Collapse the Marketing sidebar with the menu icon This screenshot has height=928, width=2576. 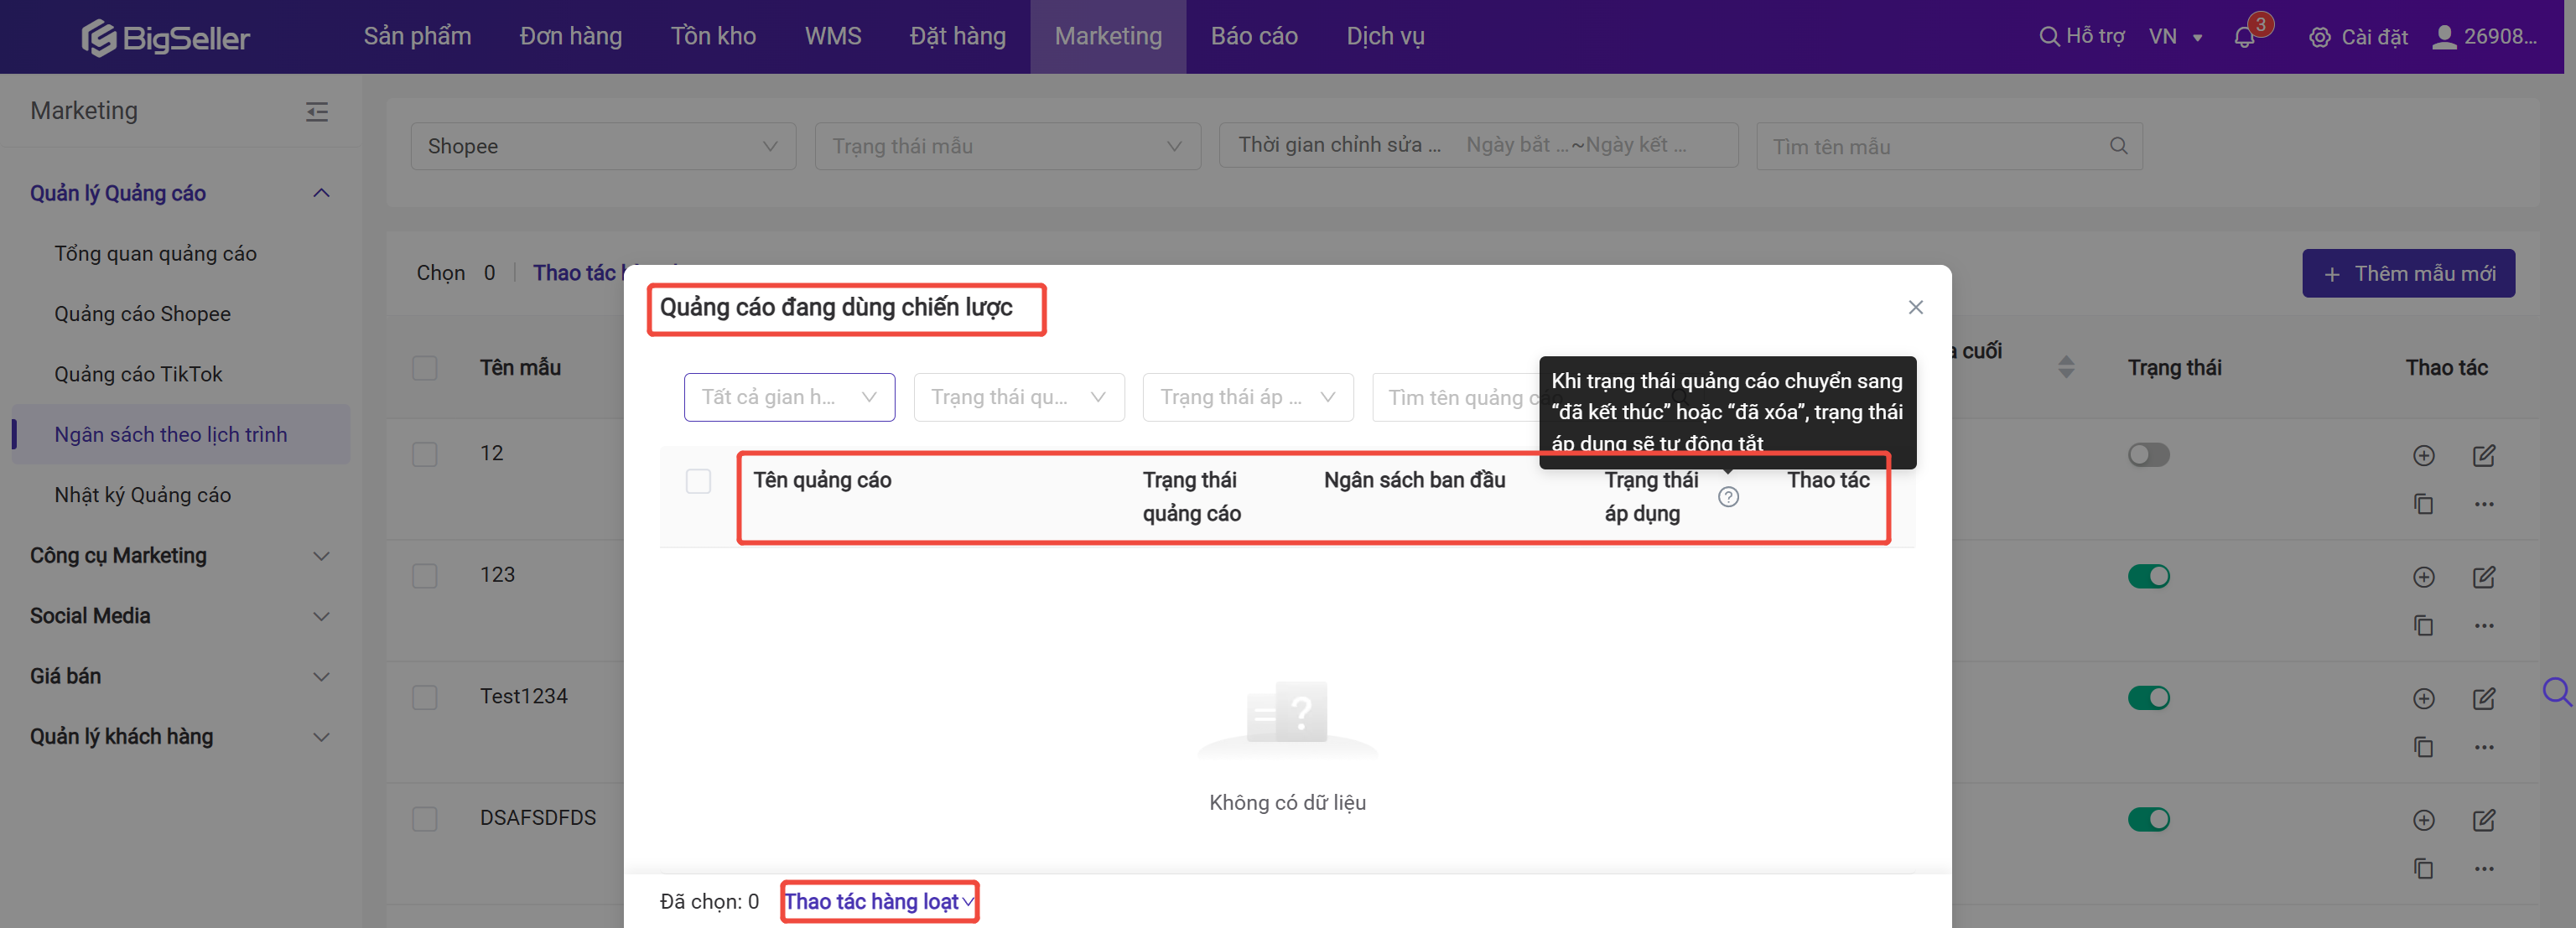pos(317,112)
